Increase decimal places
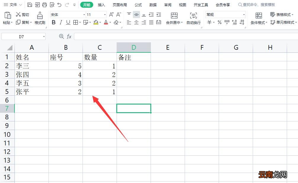This screenshot has height=183, width=298. (x=234, y=23)
